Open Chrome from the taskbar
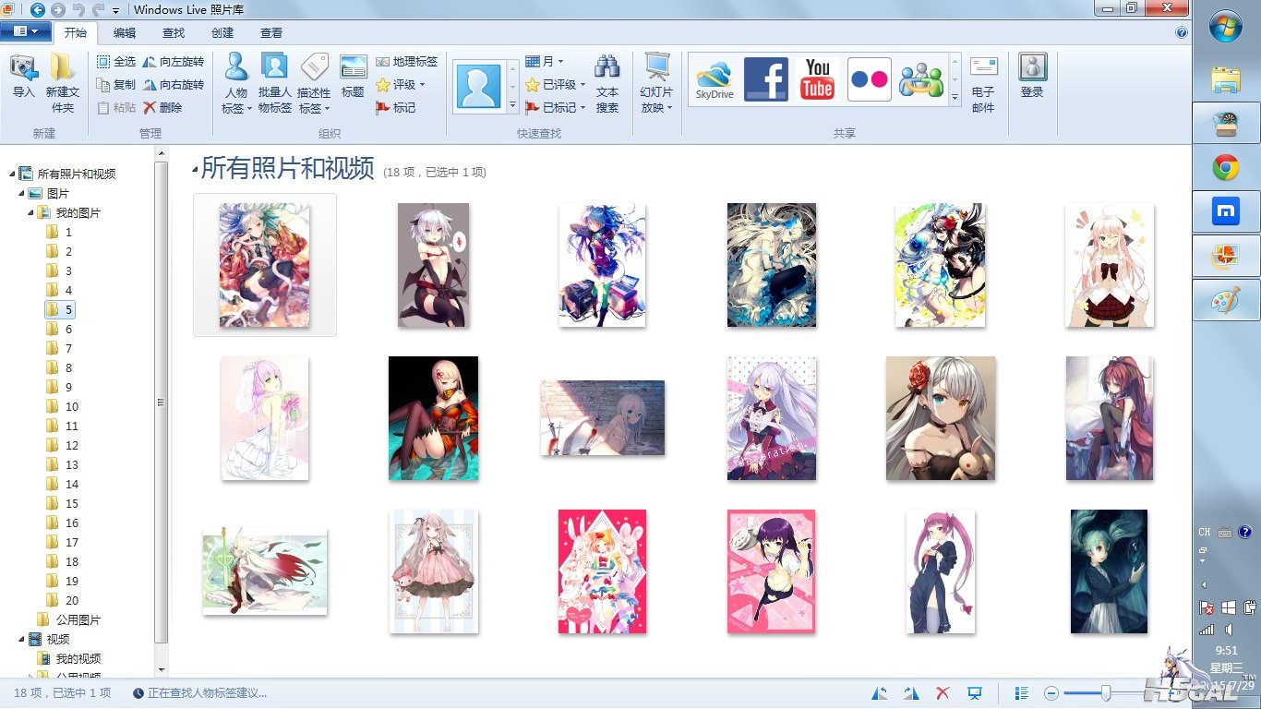The height and width of the screenshot is (709, 1261). pos(1226,167)
